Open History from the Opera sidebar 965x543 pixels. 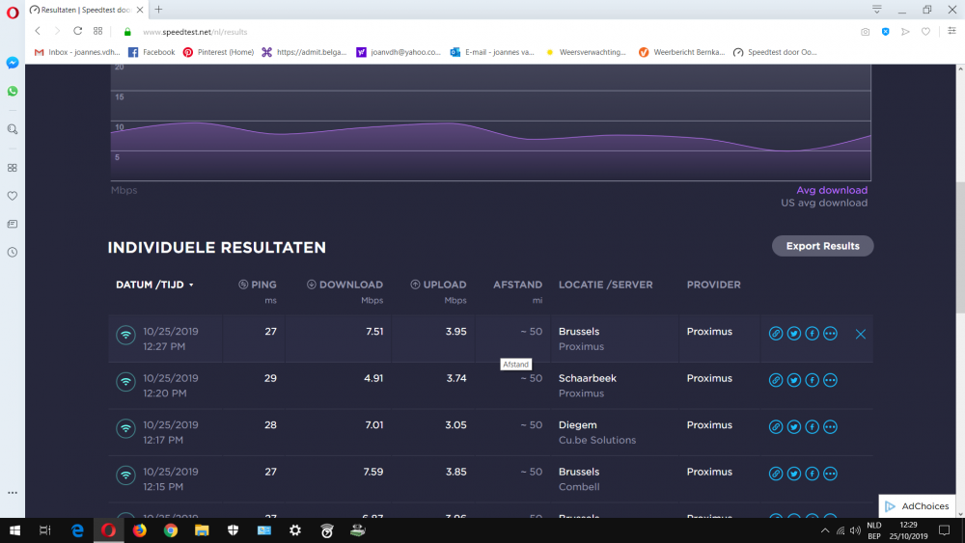[13, 252]
